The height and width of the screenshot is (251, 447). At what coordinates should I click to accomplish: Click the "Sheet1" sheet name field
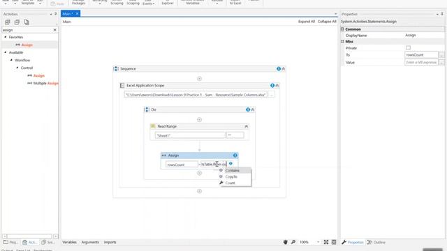pyautogui.click(x=190, y=135)
